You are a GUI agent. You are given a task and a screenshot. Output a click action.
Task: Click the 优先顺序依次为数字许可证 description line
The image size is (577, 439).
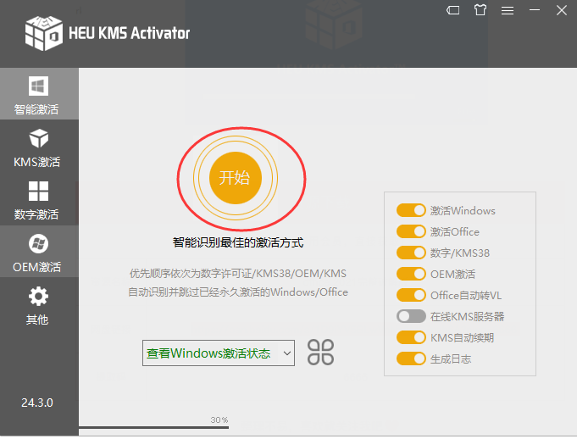[x=238, y=274]
